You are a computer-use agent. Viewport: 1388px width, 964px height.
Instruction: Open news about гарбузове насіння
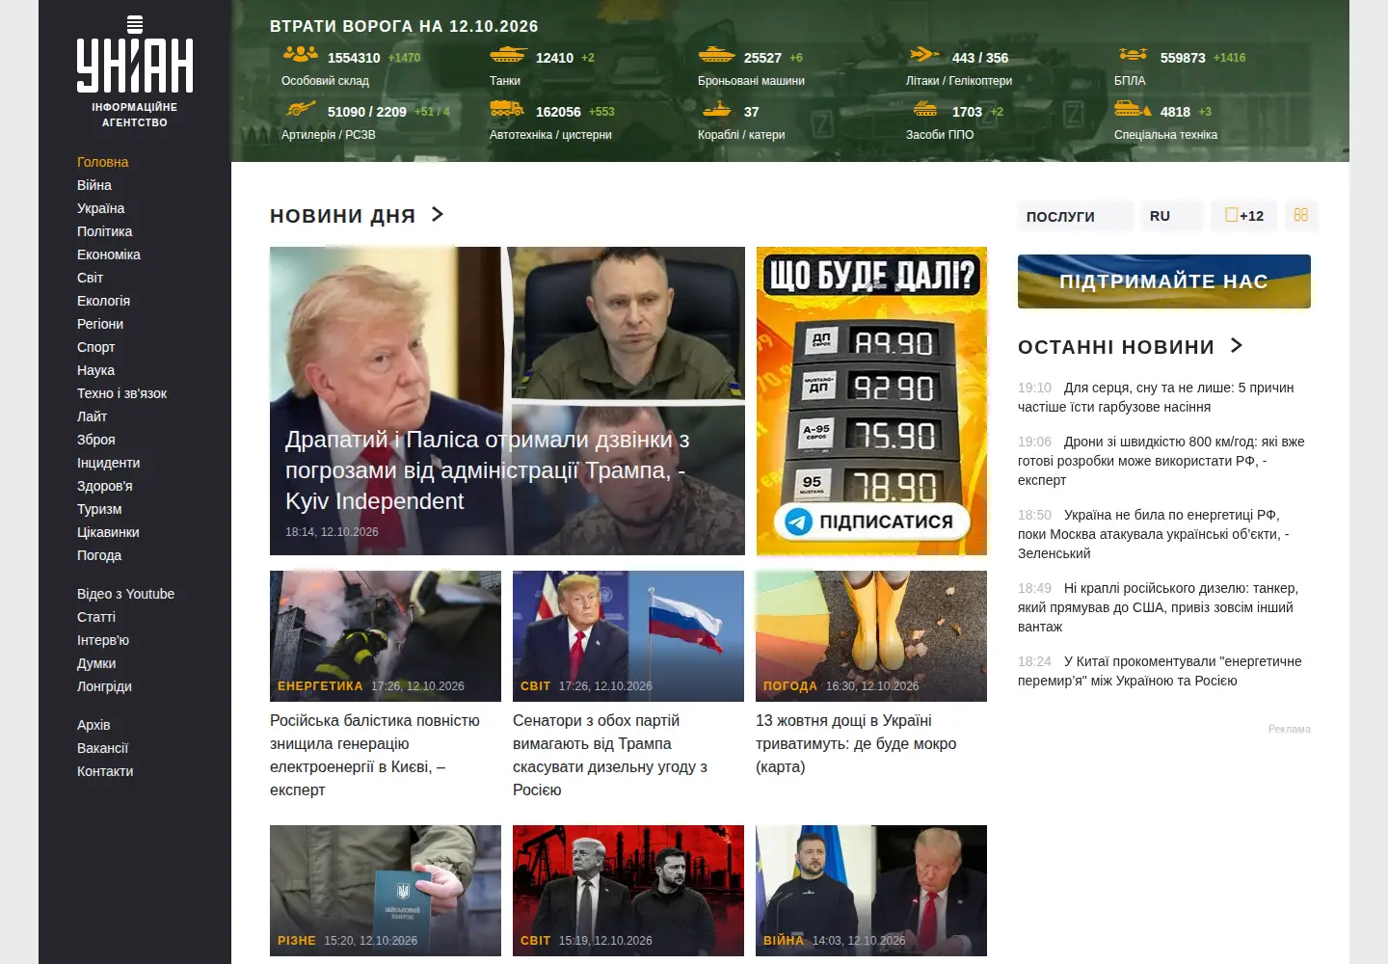[x=1156, y=397]
